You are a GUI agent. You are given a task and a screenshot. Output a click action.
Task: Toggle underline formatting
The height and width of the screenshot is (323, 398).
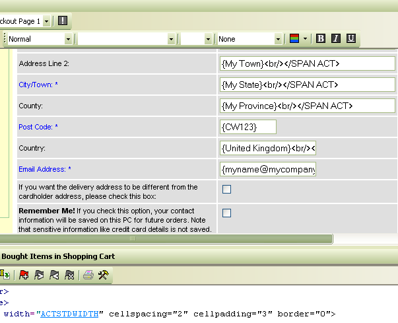(x=351, y=39)
